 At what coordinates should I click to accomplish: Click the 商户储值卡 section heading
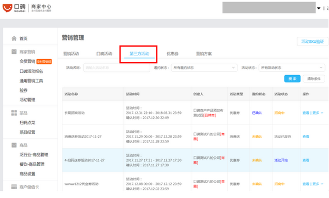(29, 187)
